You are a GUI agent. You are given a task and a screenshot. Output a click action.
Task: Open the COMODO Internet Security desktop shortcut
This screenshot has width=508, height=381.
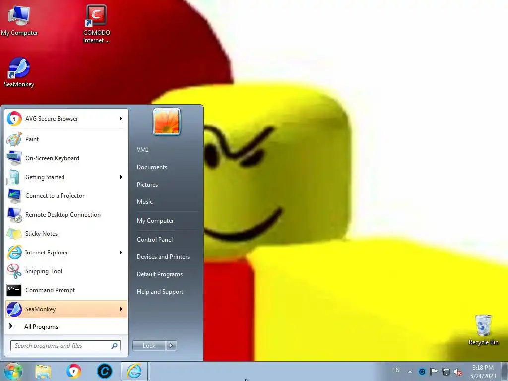96,24
